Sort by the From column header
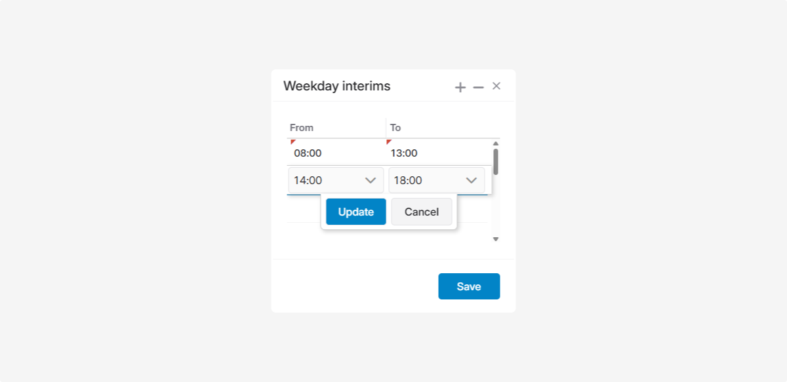This screenshot has height=382, width=787. [302, 128]
